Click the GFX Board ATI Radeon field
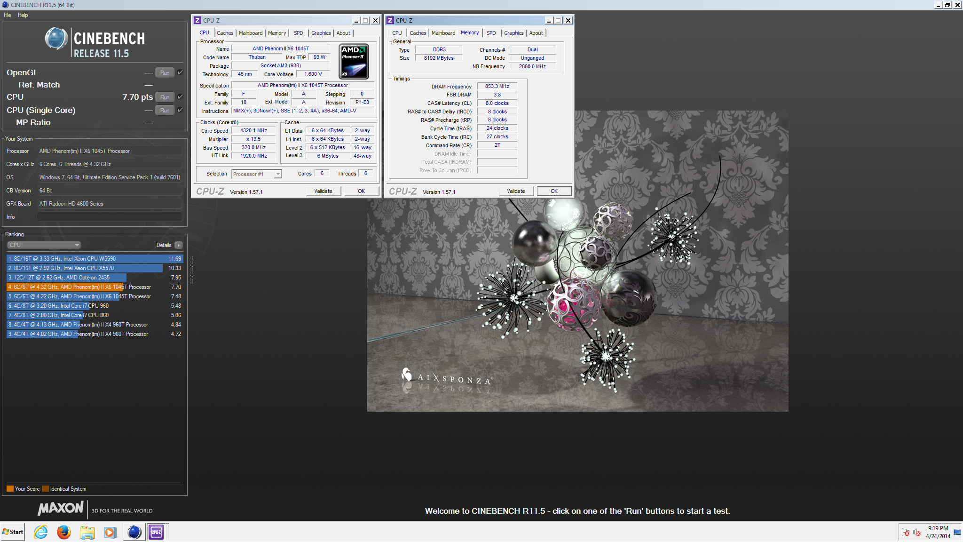This screenshot has height=542, width=963. pyautogui.click(x=110, y=204)
